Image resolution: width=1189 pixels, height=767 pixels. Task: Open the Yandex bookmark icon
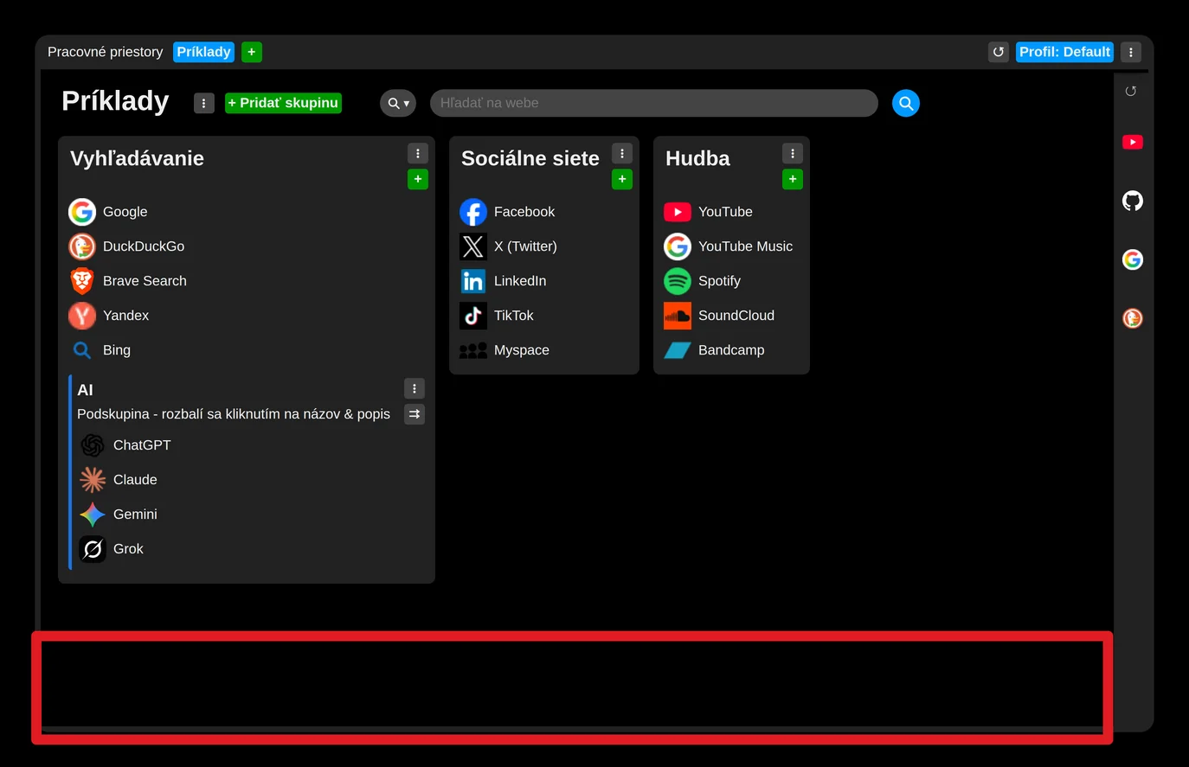82,316
